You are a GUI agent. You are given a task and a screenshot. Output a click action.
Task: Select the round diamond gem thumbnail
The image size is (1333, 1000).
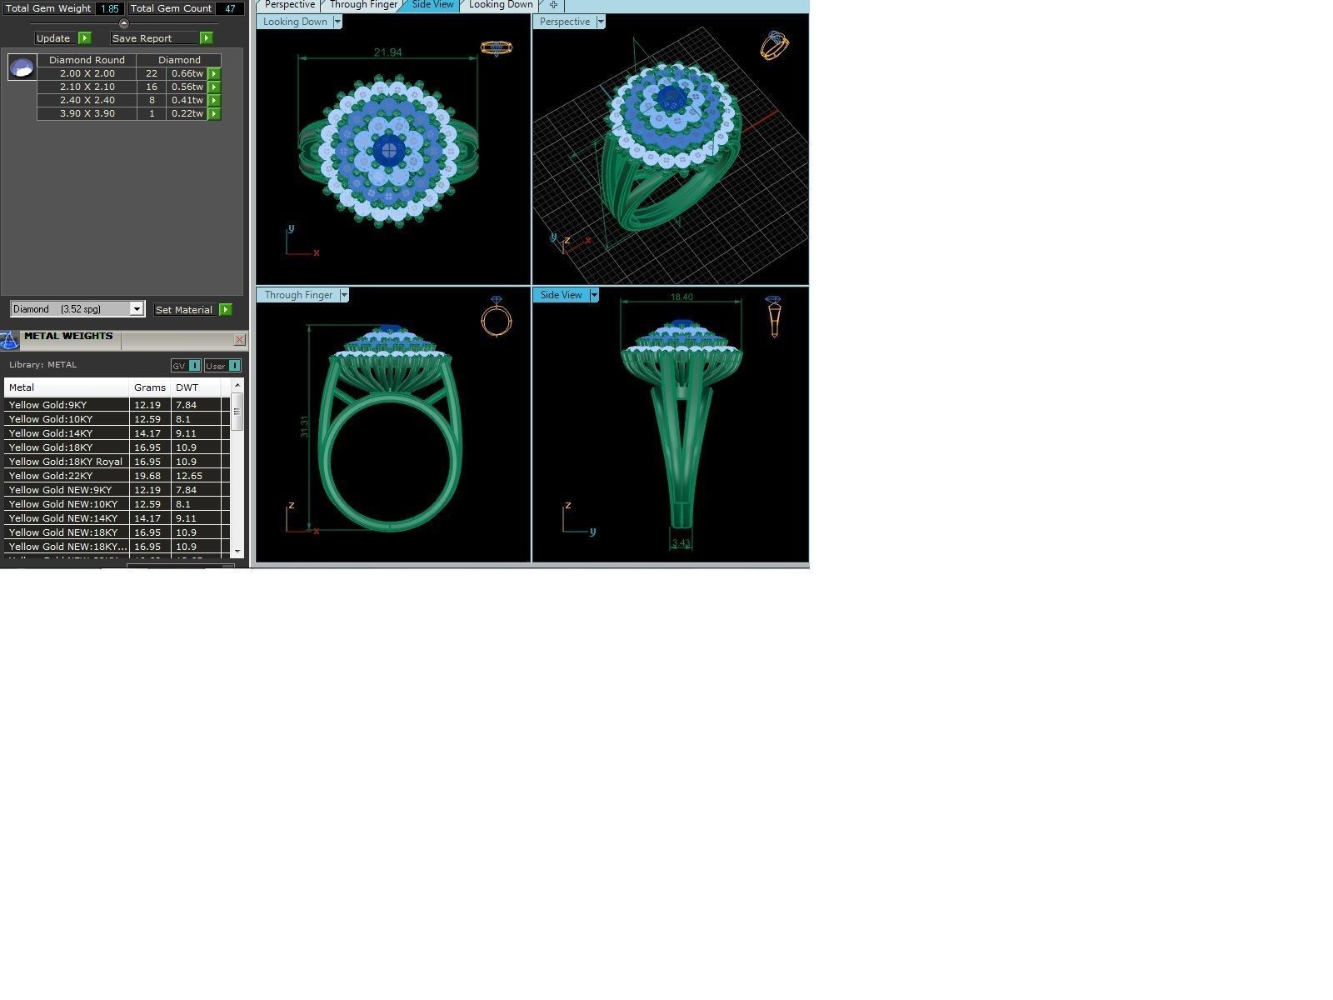(22, 67)
